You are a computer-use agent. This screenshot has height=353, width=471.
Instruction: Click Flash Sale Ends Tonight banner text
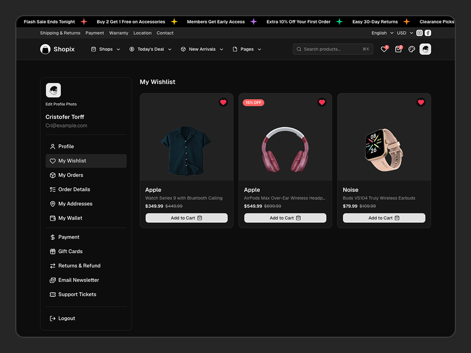tap(49, 22)
